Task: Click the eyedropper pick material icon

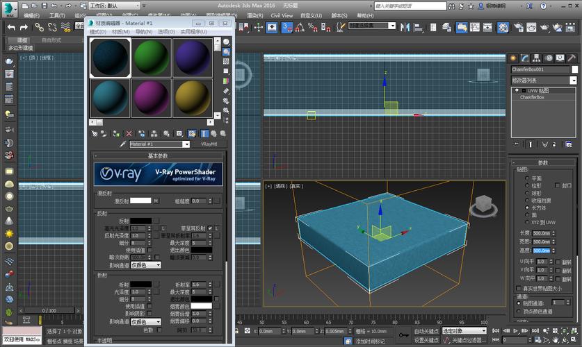Action: 123,144
